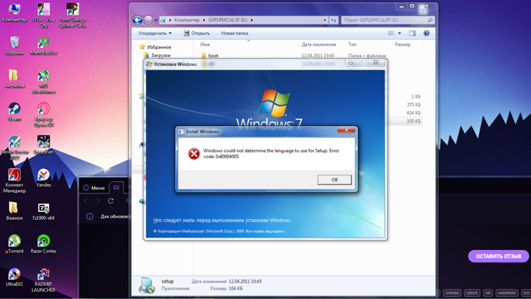Launch Steam from desktop
The height and width of the screenshot is (299, 531).
(x=14, y=112)
